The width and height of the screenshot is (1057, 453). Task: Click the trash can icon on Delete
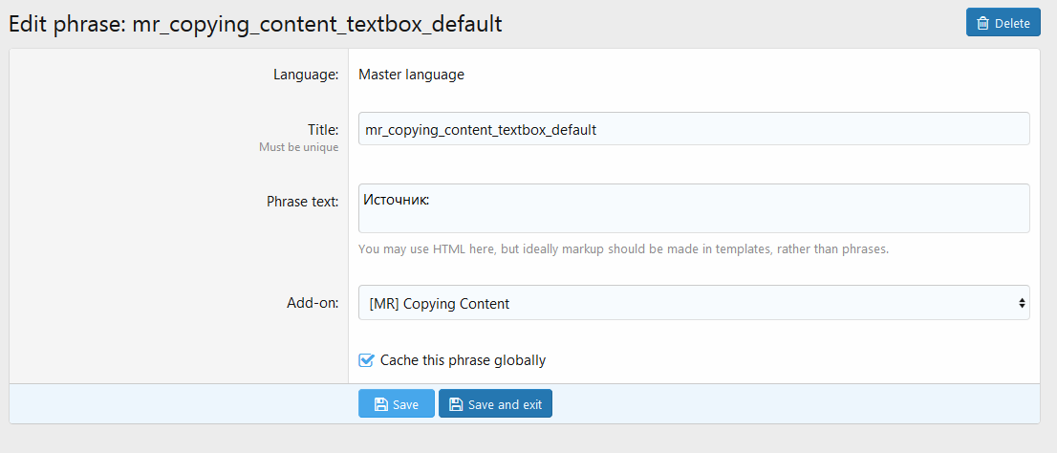click(982, 23)
